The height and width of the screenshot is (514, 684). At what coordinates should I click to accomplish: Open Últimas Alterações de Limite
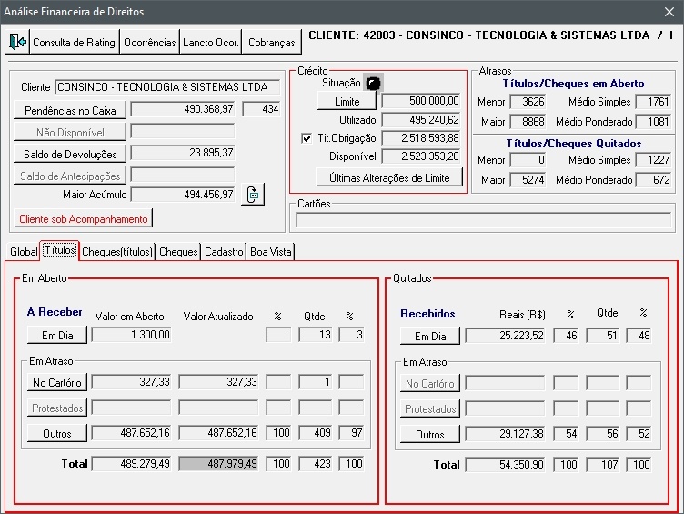pos(389,178)
